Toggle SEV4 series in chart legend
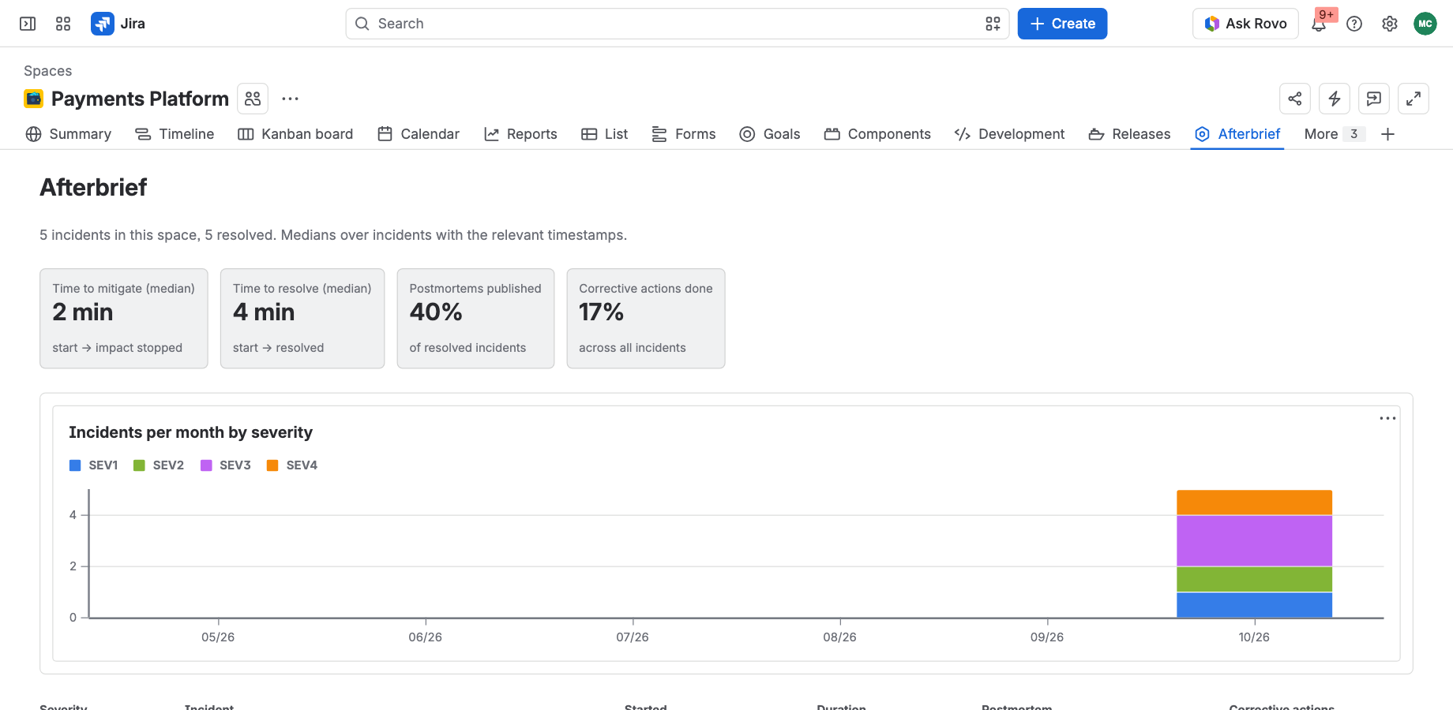Screen dimensions: 1453x710 [292, 465]
